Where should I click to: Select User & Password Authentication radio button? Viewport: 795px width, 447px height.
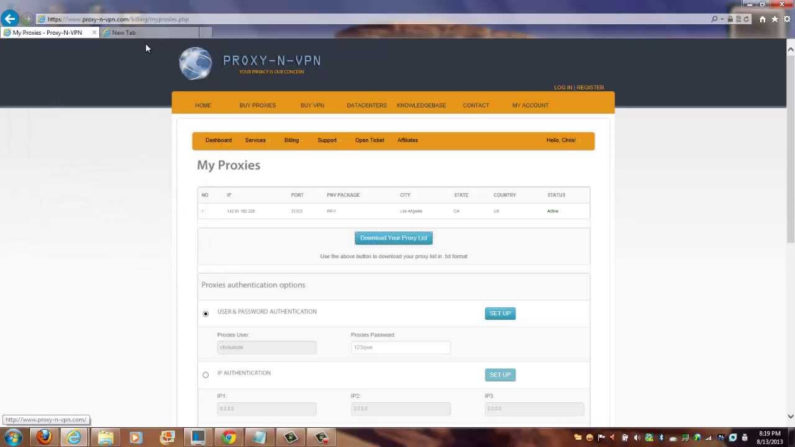(x=206, y=314)
